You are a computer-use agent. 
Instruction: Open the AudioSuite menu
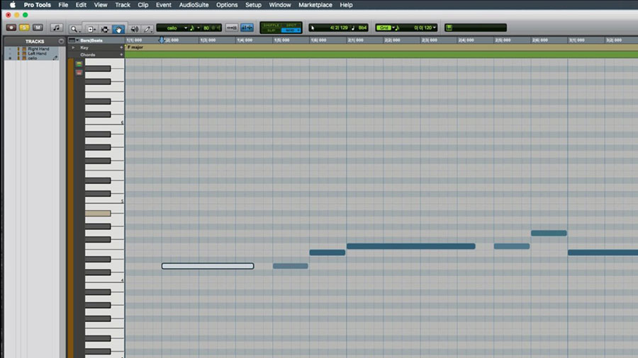click(x=194, y=5)
